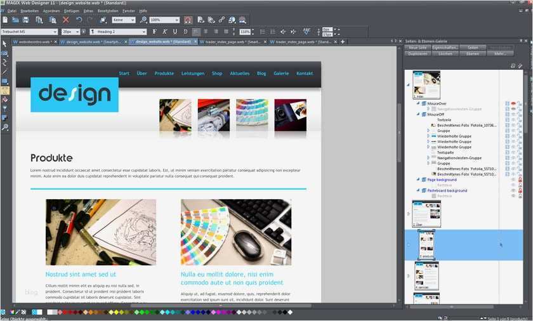This screenshot has width=533, height=321.
Task: Click the Löschen button in gallery
Action: tap(445, 54)
